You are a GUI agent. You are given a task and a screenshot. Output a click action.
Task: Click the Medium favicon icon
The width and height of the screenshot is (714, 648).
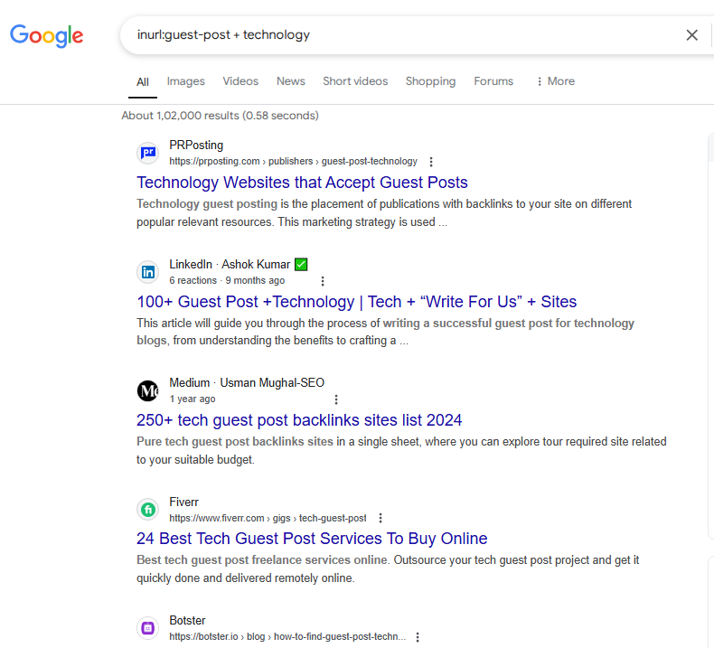click(x=148, y=390)
